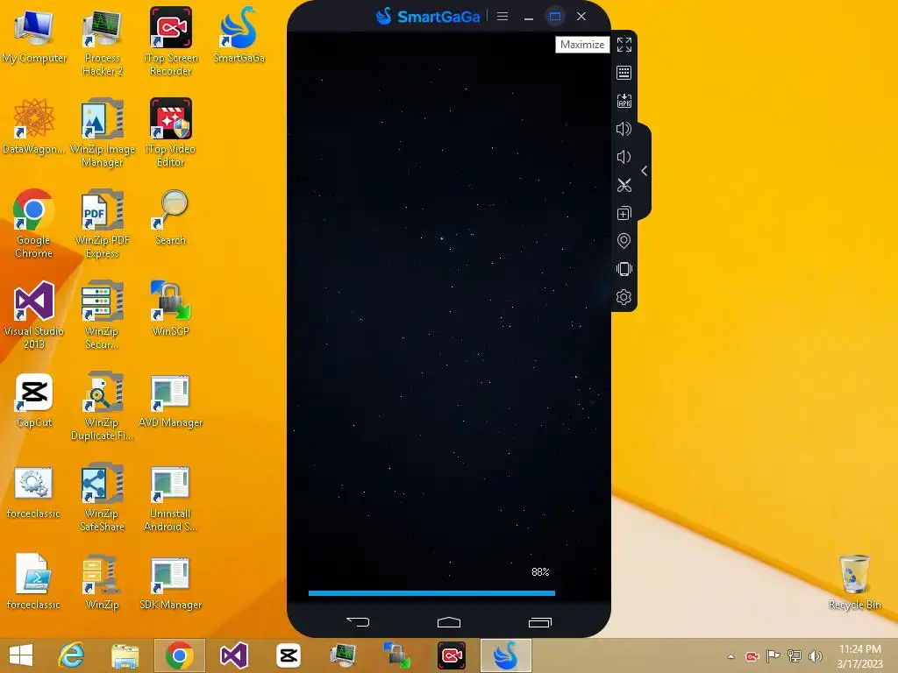Open Action Center flag icon
The width and height of the screenshot is (898, 673).
coord(773,656)
